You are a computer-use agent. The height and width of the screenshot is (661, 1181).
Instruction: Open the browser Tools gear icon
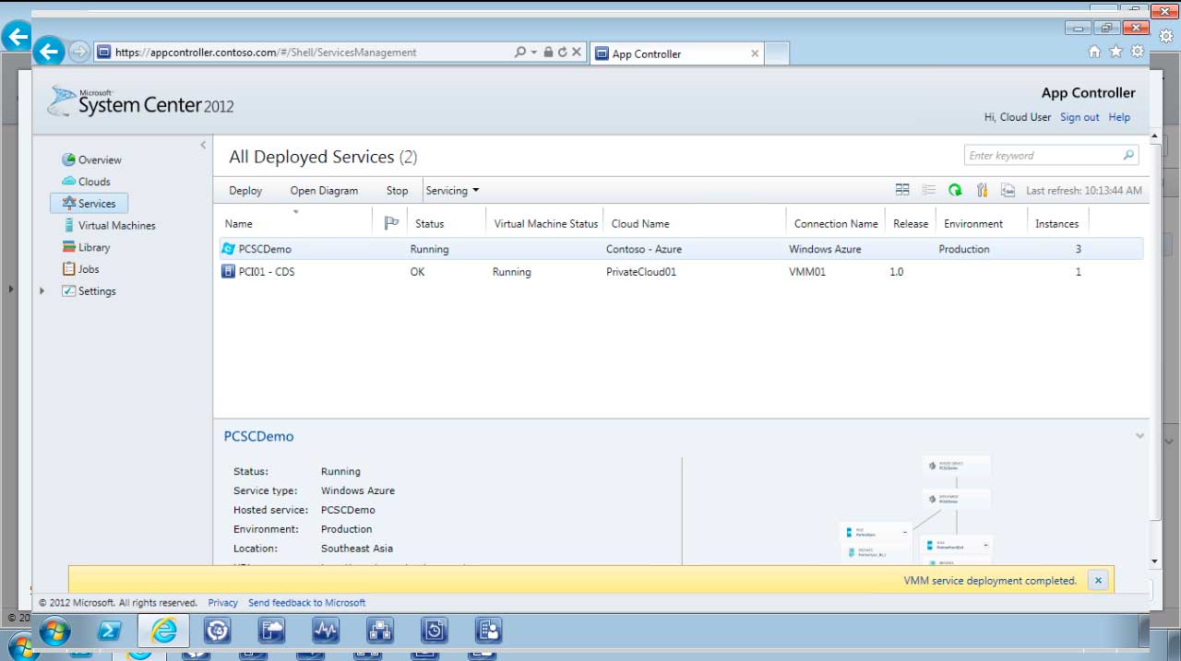tap(1138, 52)
